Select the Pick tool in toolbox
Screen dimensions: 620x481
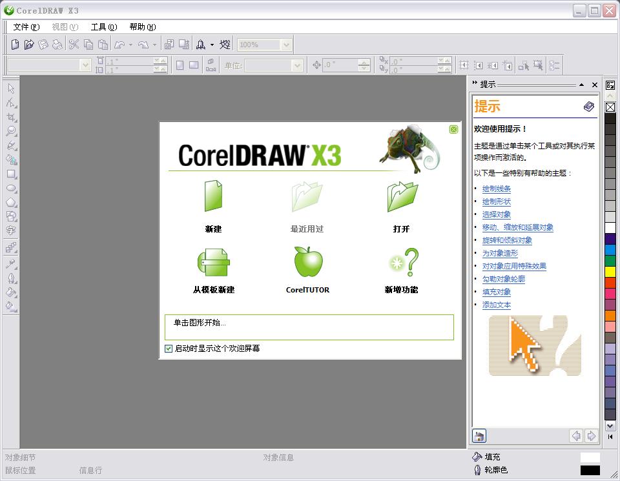tap(11, 88)
